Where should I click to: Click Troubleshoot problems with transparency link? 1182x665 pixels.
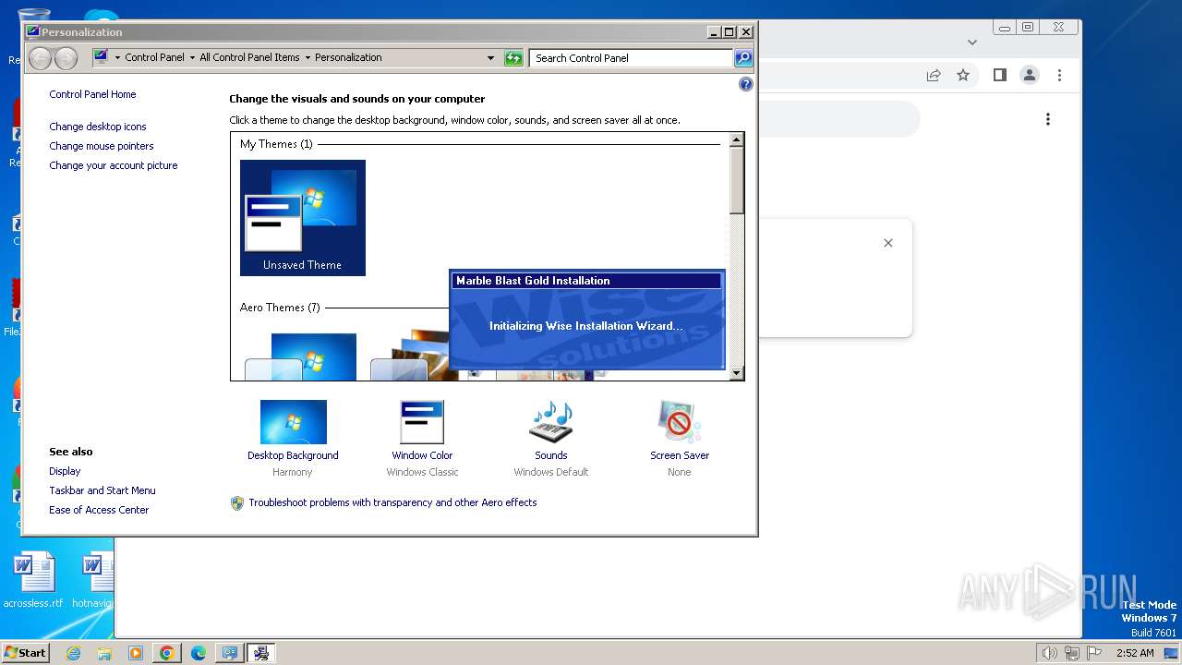coord(392,502)
